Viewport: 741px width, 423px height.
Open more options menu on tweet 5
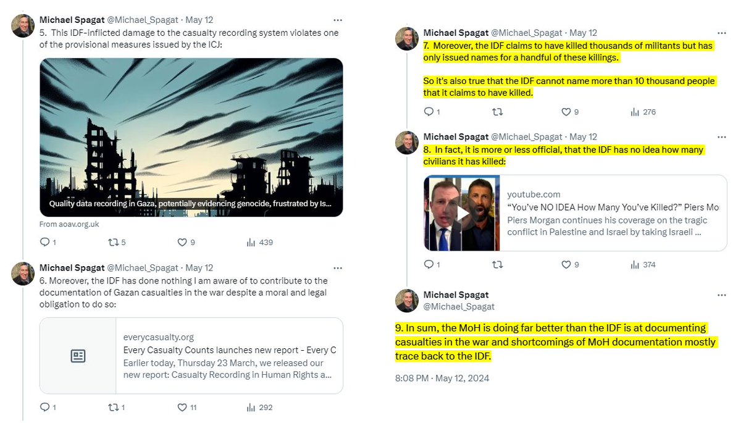[337, 20]
